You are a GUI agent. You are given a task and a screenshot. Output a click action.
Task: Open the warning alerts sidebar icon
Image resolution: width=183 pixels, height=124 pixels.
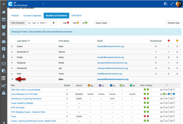(x=4, y=93)
